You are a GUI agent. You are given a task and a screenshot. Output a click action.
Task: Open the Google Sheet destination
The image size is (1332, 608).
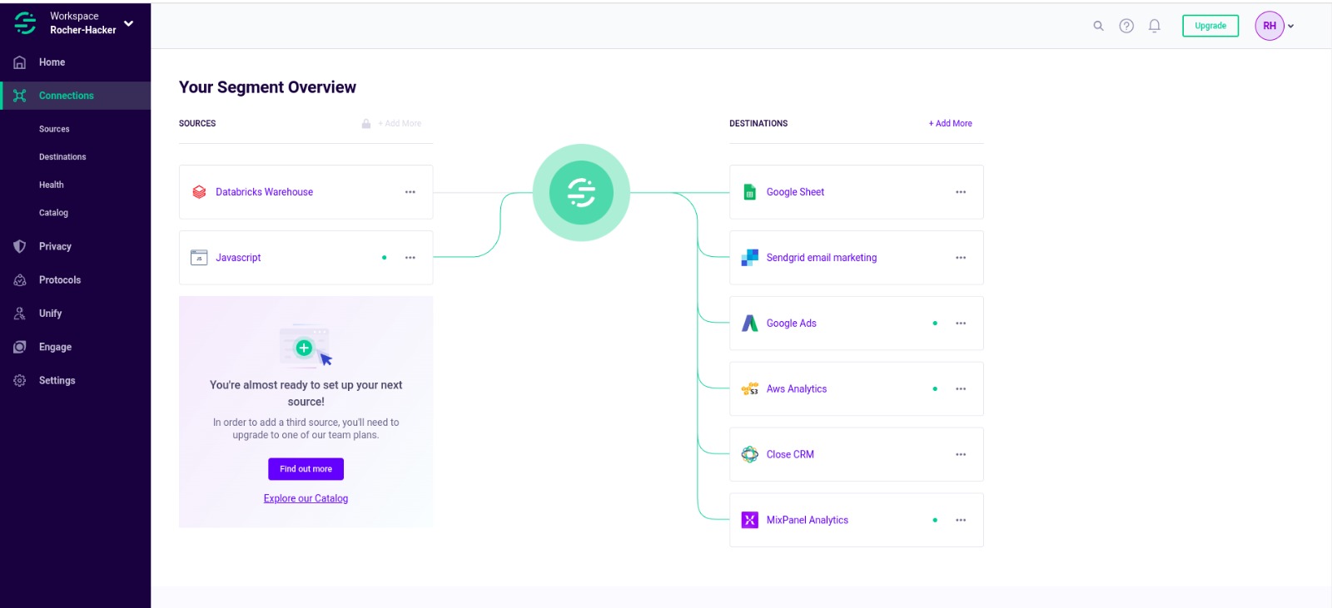[x=795, y=192]
